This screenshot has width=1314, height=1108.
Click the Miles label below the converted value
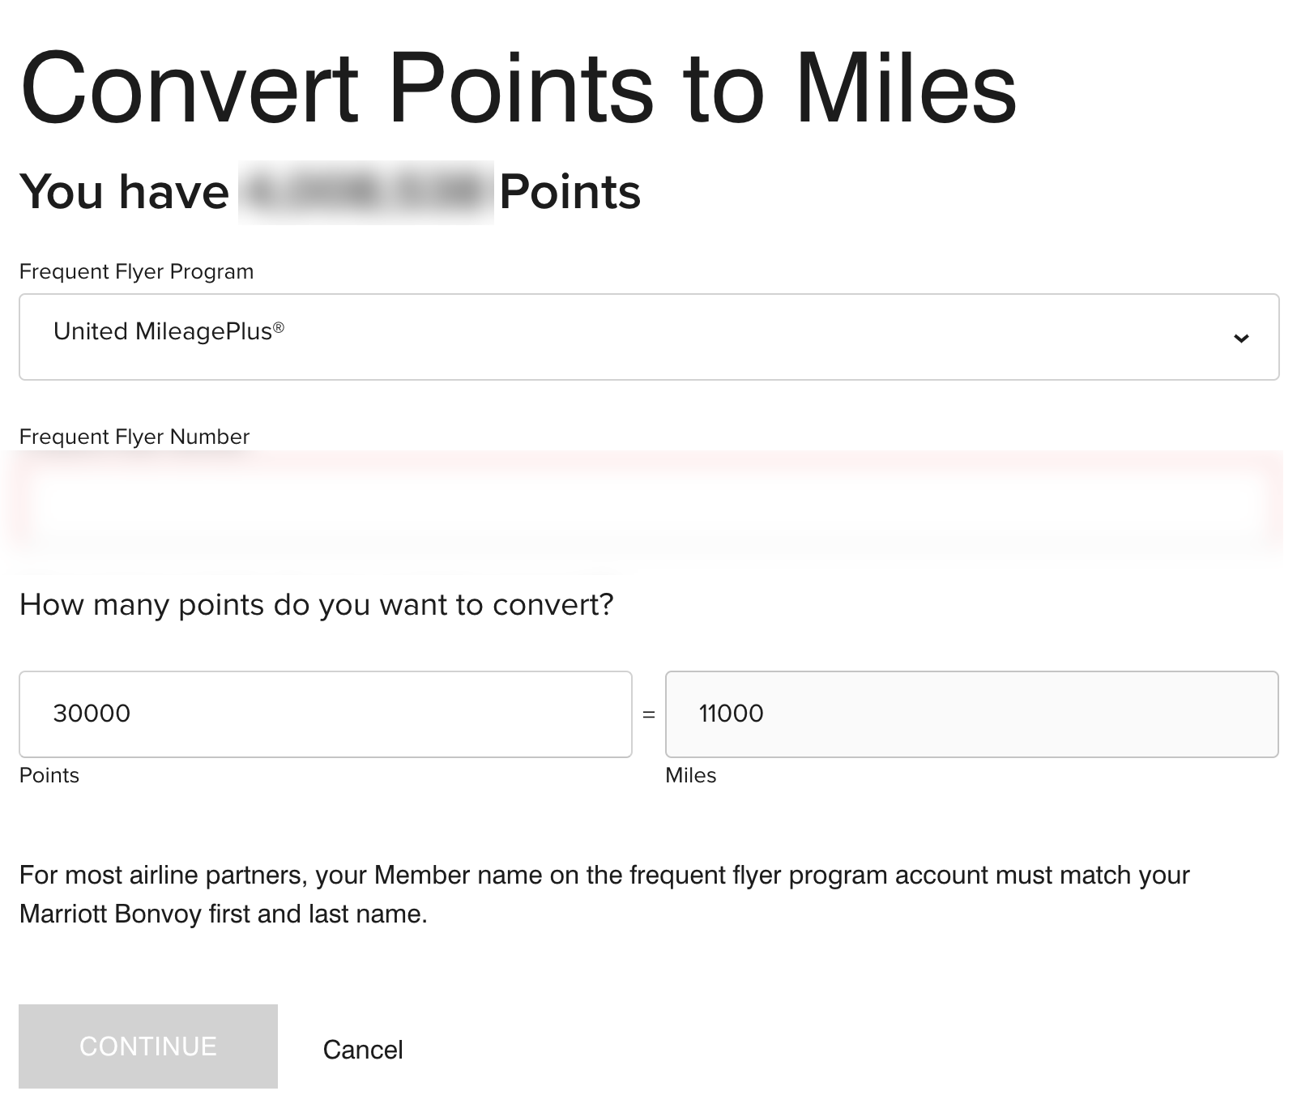(692, 775)
